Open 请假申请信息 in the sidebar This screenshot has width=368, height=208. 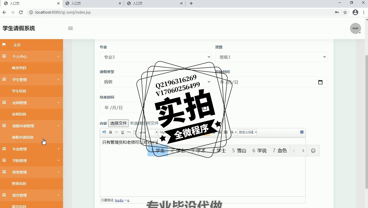tap(31, 137)
